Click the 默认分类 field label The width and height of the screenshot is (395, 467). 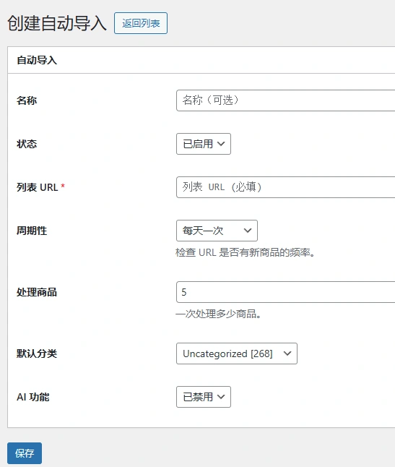(x=37, y=354)
